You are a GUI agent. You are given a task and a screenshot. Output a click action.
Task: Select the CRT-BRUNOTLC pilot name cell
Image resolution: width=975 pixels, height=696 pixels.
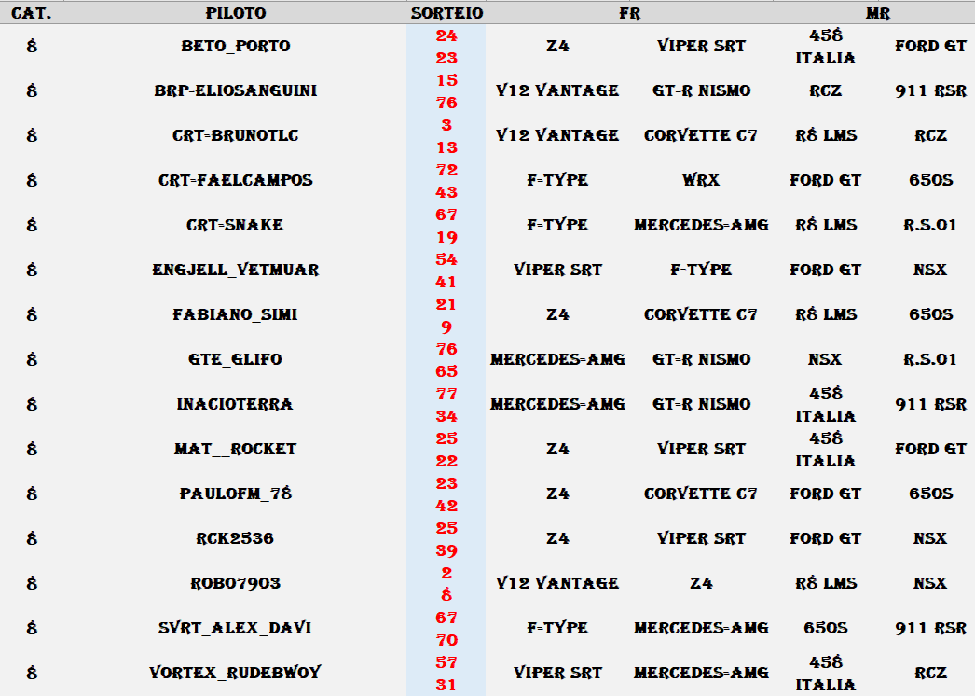(x=236, y=135)
